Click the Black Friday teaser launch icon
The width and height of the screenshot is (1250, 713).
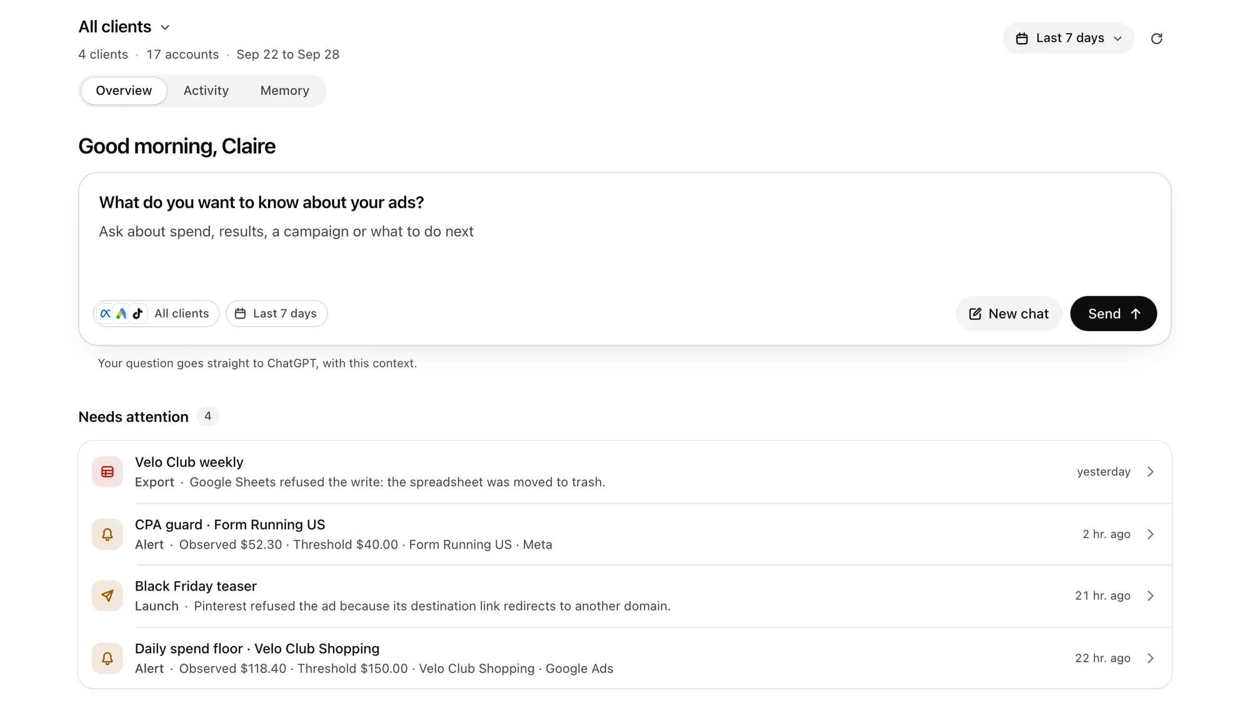(107, 596)
